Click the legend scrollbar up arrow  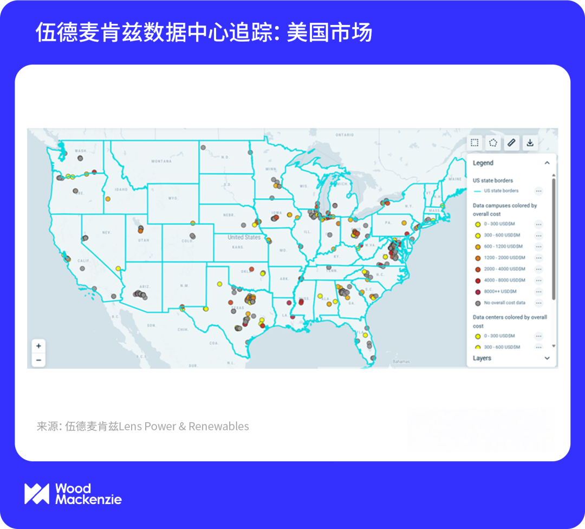[554, 175]
